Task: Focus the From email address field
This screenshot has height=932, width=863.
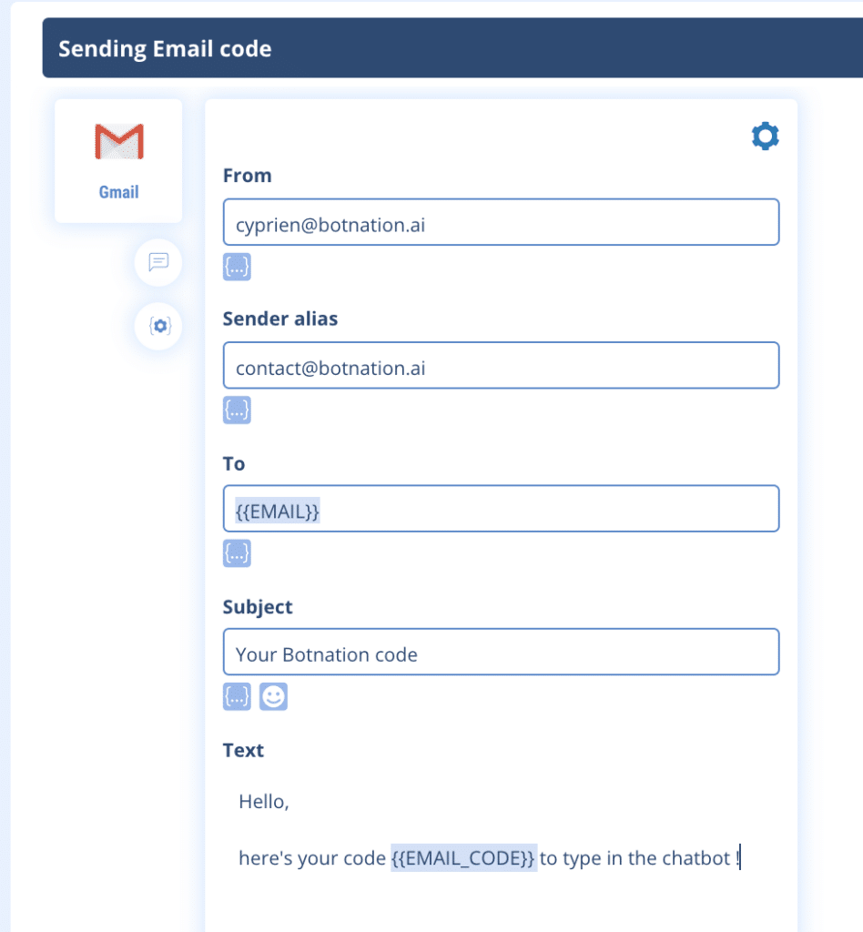Action: [501, 222]
